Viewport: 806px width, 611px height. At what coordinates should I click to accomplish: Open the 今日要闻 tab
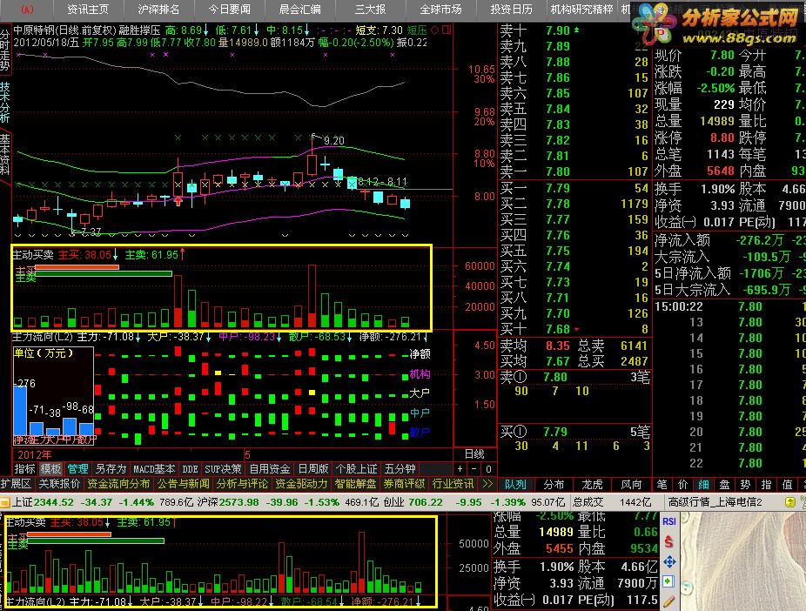pos(229,10)
